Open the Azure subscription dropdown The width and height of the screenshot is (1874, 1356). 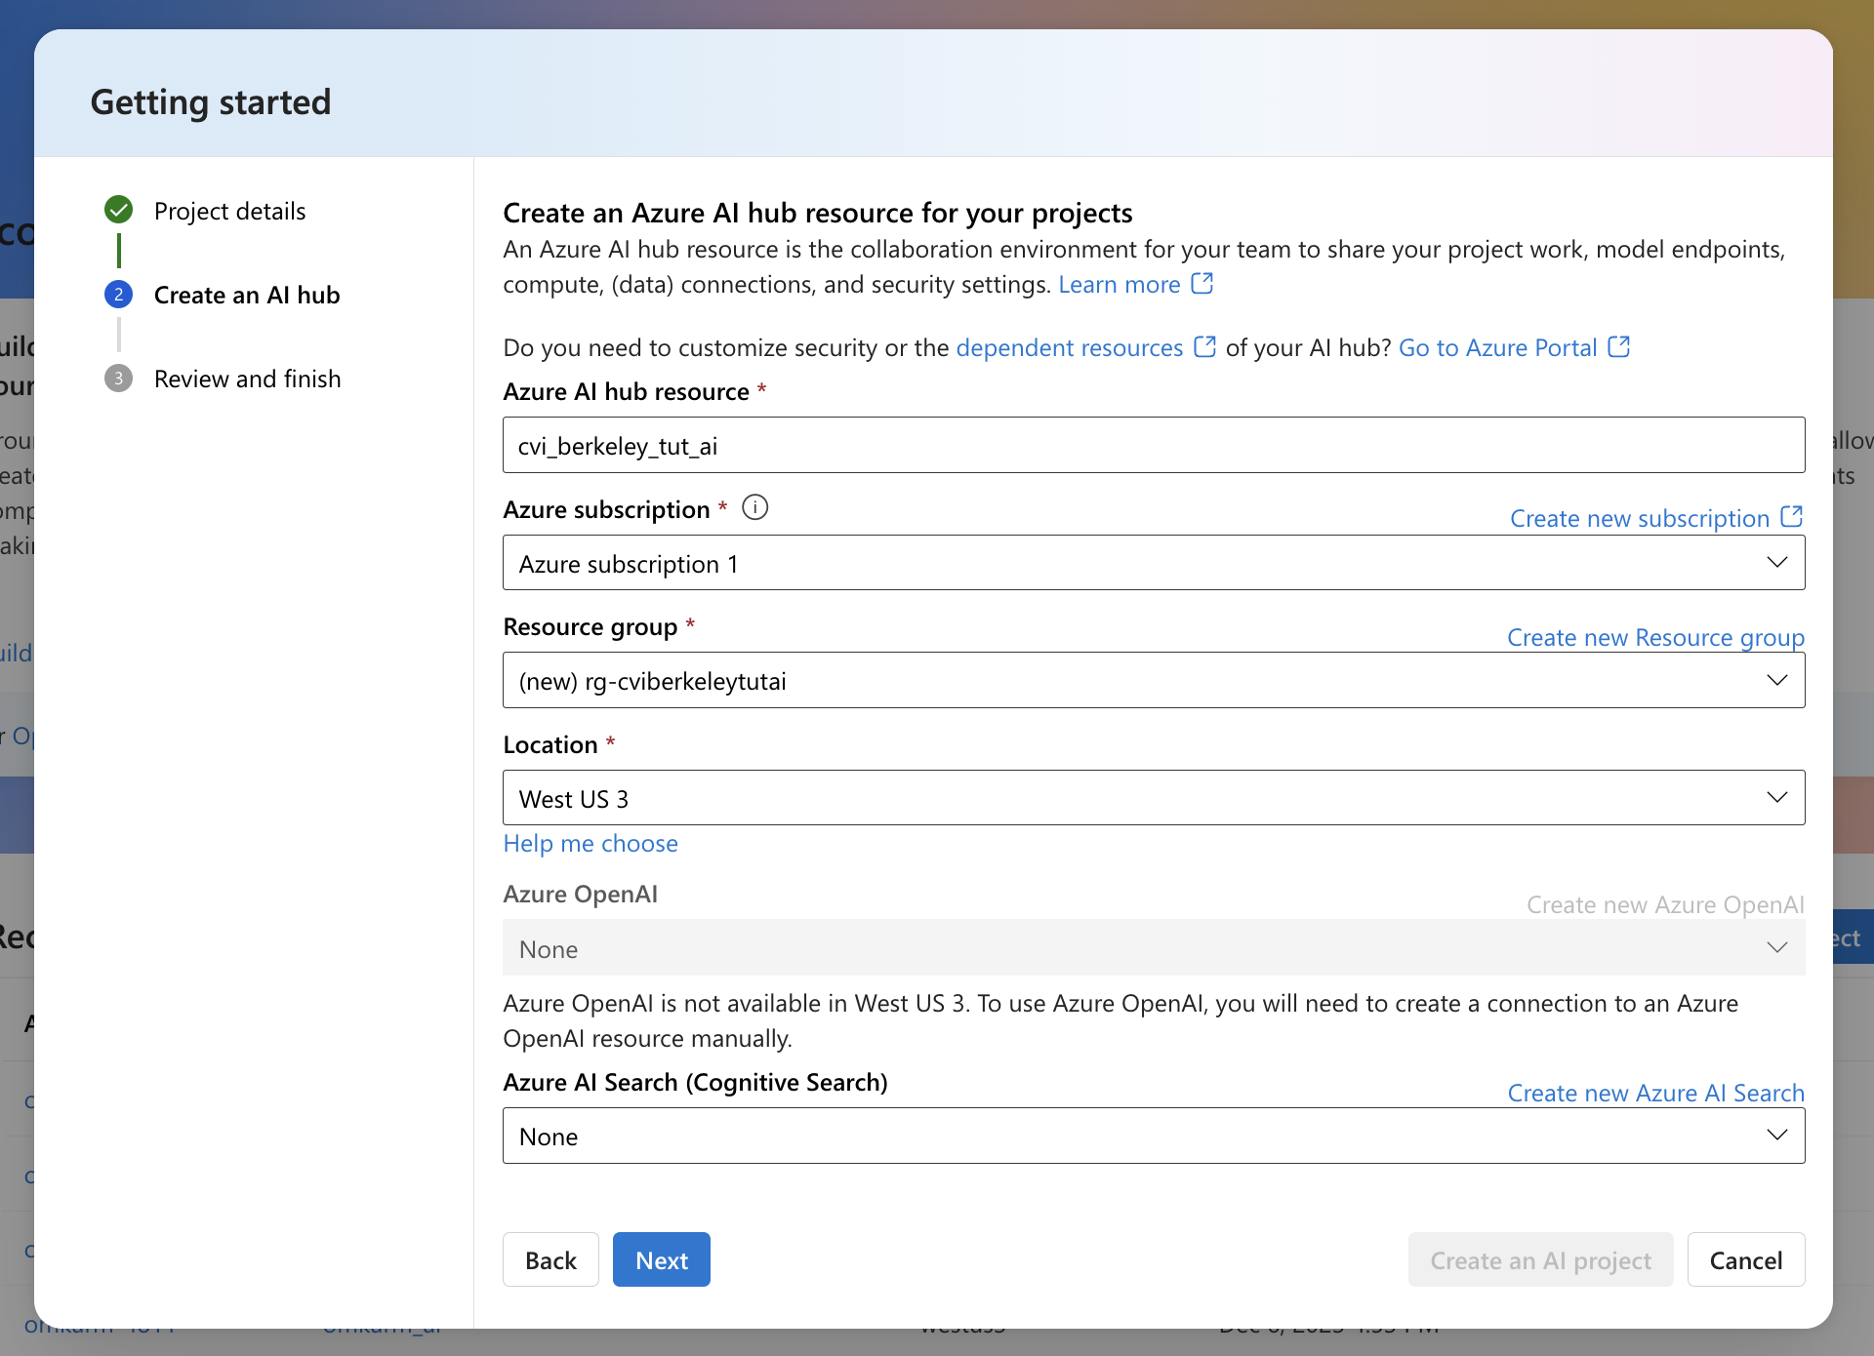tap(1154, 563)
